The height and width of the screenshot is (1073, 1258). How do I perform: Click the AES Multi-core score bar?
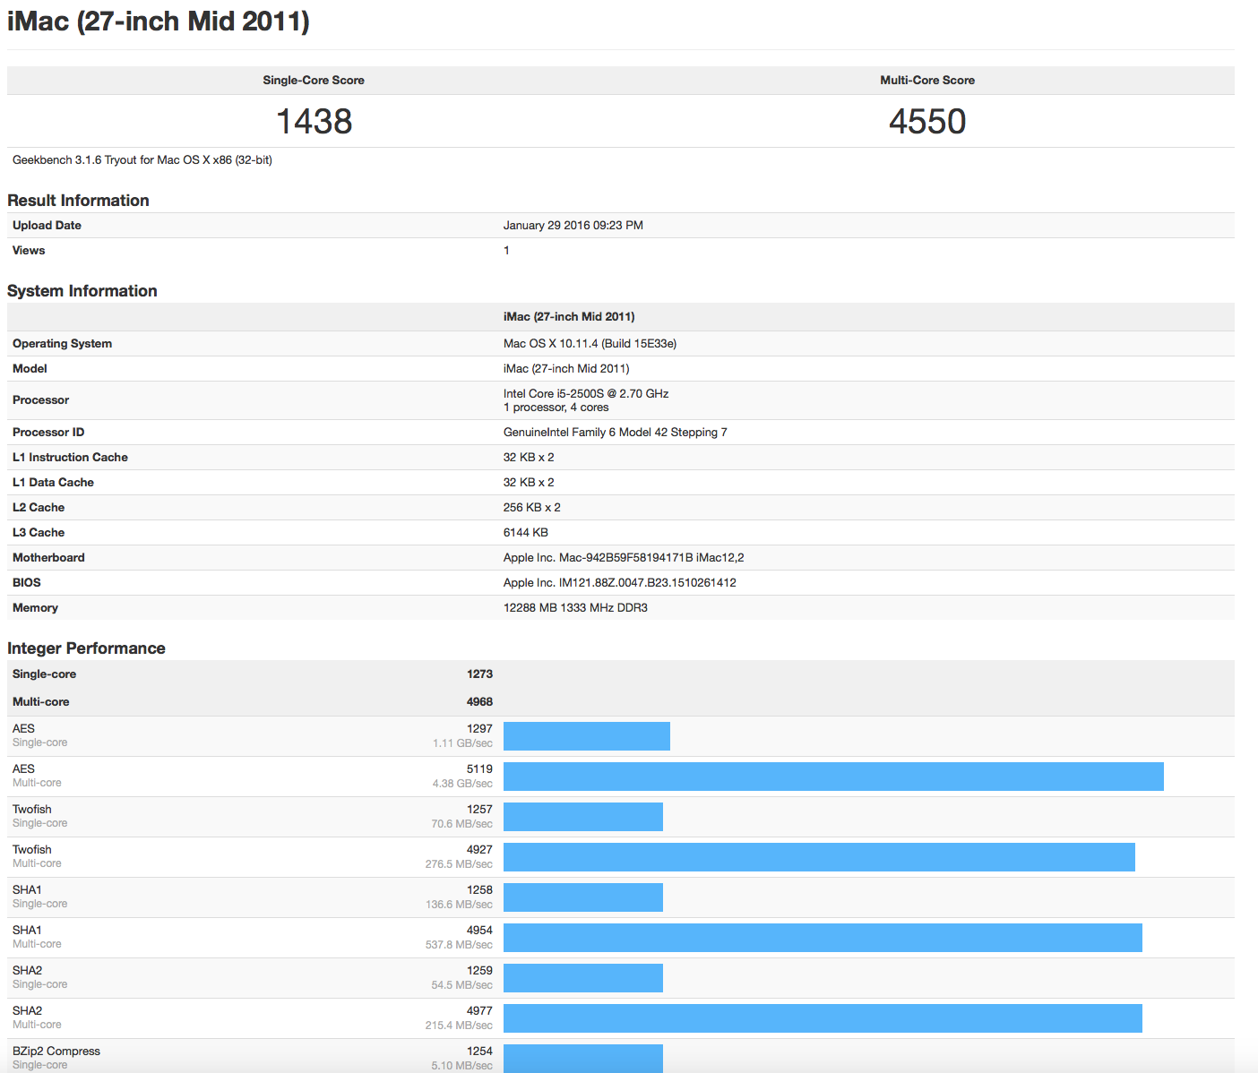coord(833,777)
